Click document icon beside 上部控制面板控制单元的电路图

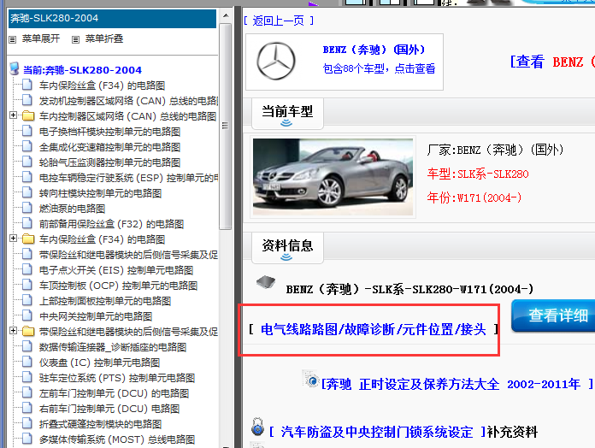click(27, 300)
